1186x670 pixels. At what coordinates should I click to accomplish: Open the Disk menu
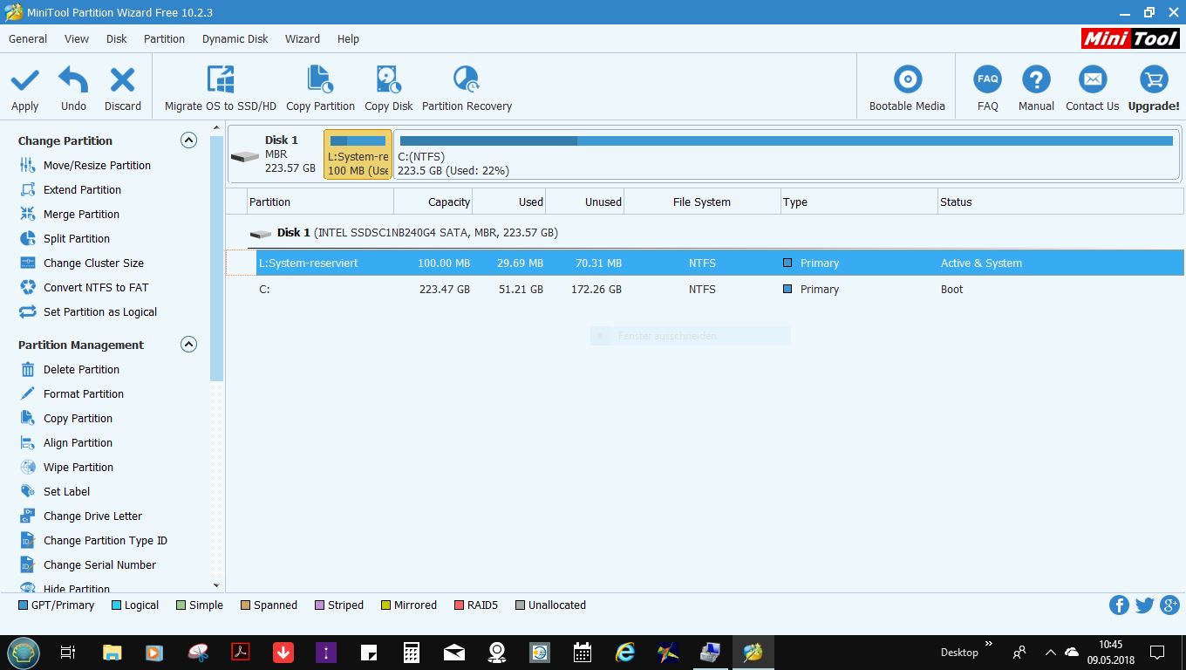point(117,38)
